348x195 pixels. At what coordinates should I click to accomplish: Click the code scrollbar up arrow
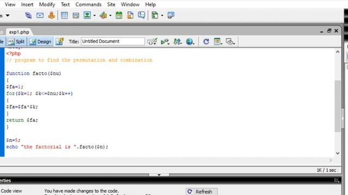coord(338,52)
